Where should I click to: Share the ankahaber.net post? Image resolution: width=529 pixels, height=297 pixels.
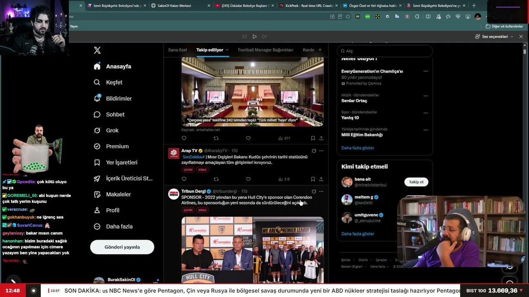tap(321, 138)
